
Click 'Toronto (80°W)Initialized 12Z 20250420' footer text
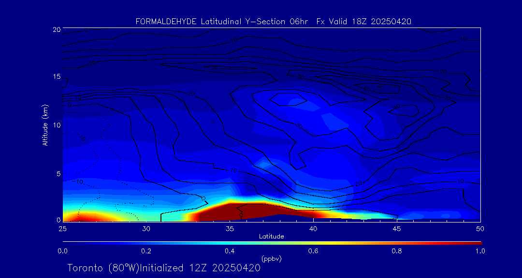point(164,268)
